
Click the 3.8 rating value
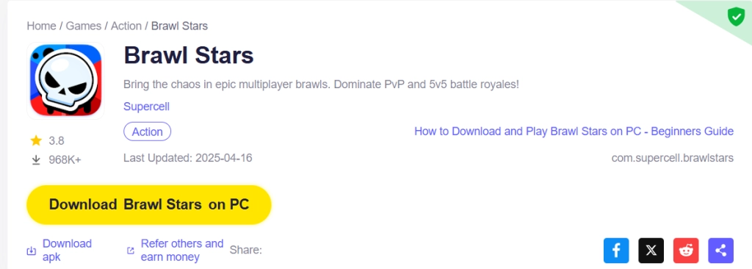(x=56, y=140)
